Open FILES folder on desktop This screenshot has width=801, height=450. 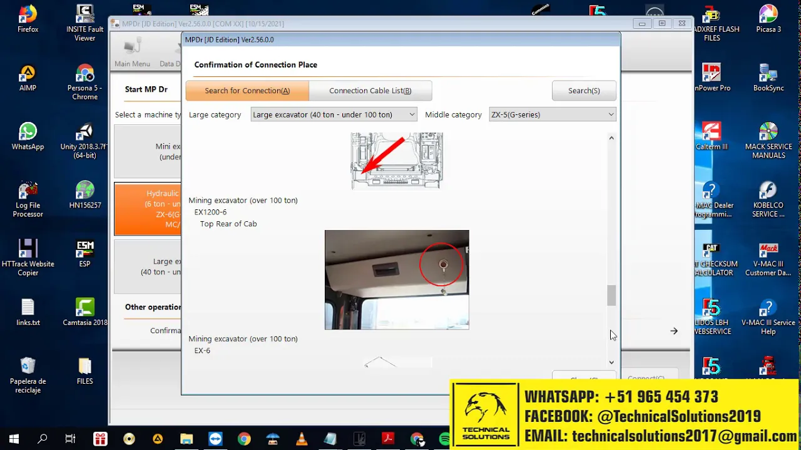[x=84, y=371]
